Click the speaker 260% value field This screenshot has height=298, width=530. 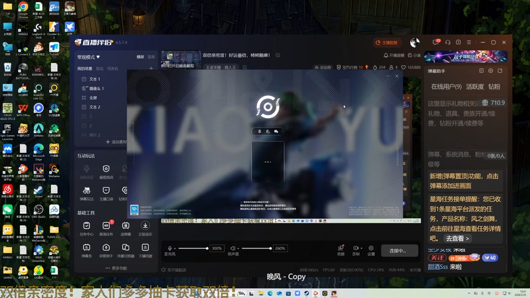(280, 248)
